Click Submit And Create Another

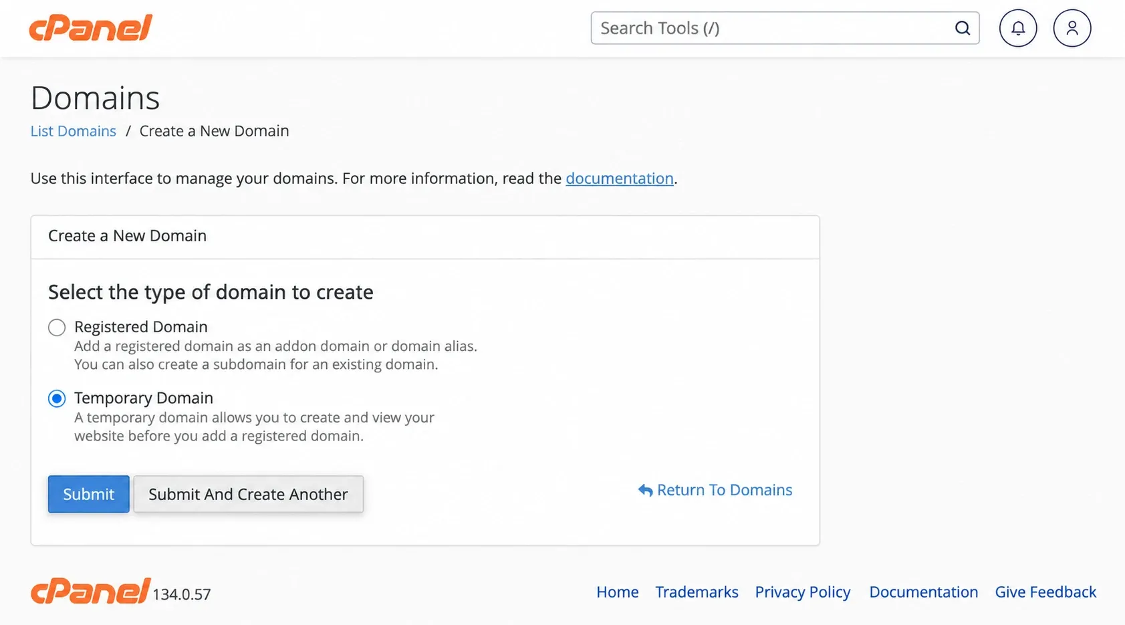(x=249, y=494)
